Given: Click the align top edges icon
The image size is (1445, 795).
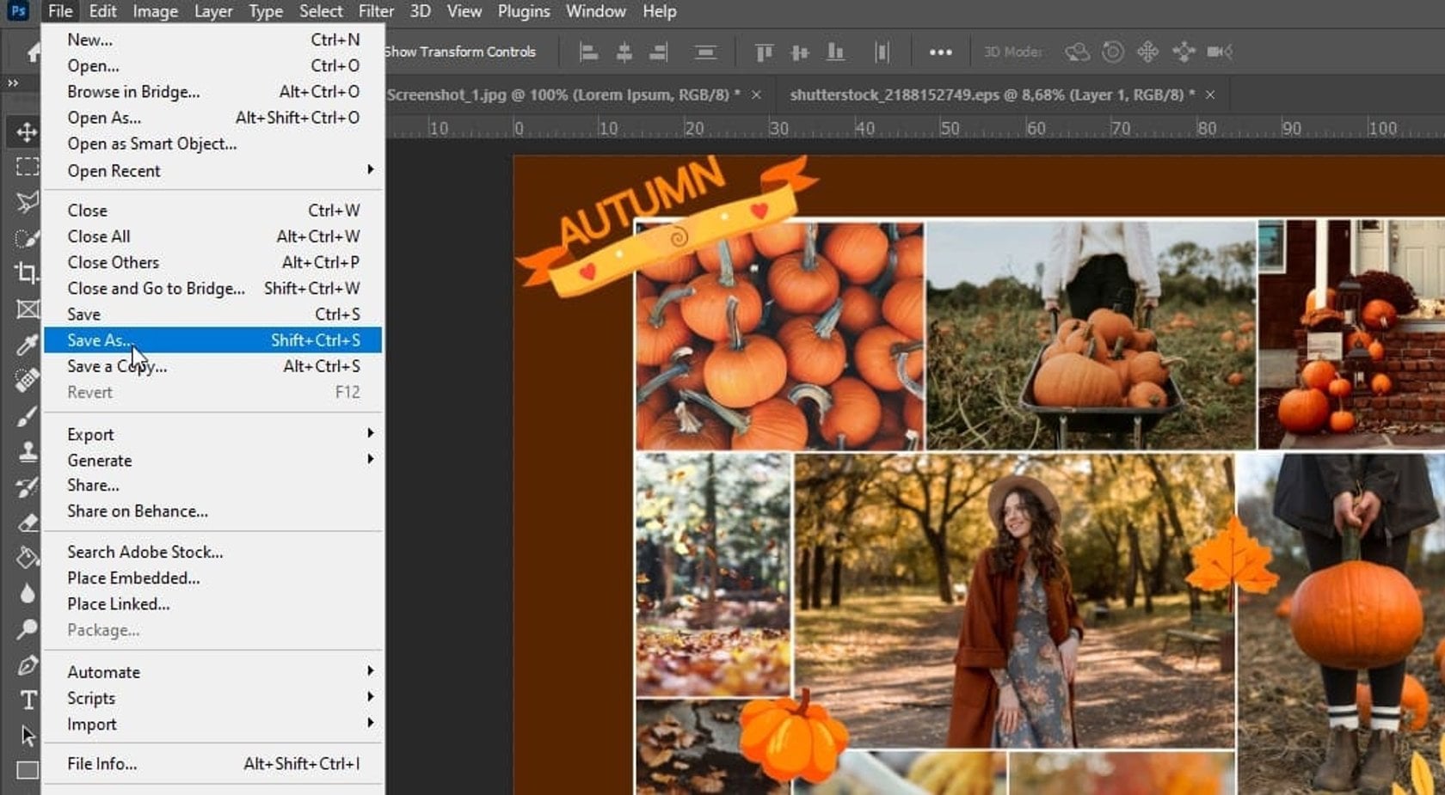Looking at the screenshot, I should coord(764,52).
